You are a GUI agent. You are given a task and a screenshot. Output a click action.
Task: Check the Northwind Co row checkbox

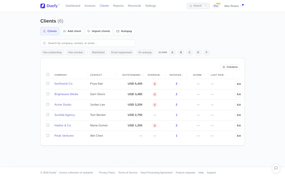point(48,83)
